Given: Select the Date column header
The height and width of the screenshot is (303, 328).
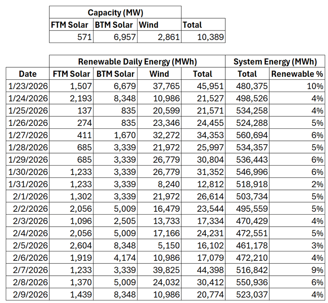Looking at the screenshot, I should pyautogui.click(x=28, y=74).
